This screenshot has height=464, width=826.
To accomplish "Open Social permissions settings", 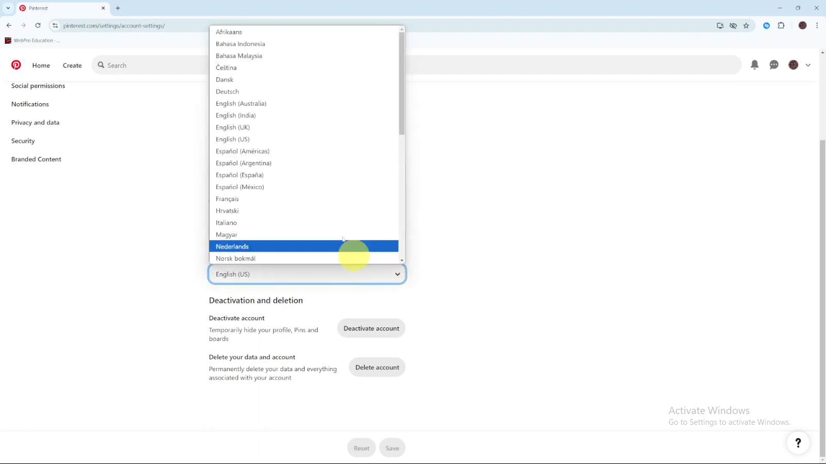I will click(x=38, y=86).
